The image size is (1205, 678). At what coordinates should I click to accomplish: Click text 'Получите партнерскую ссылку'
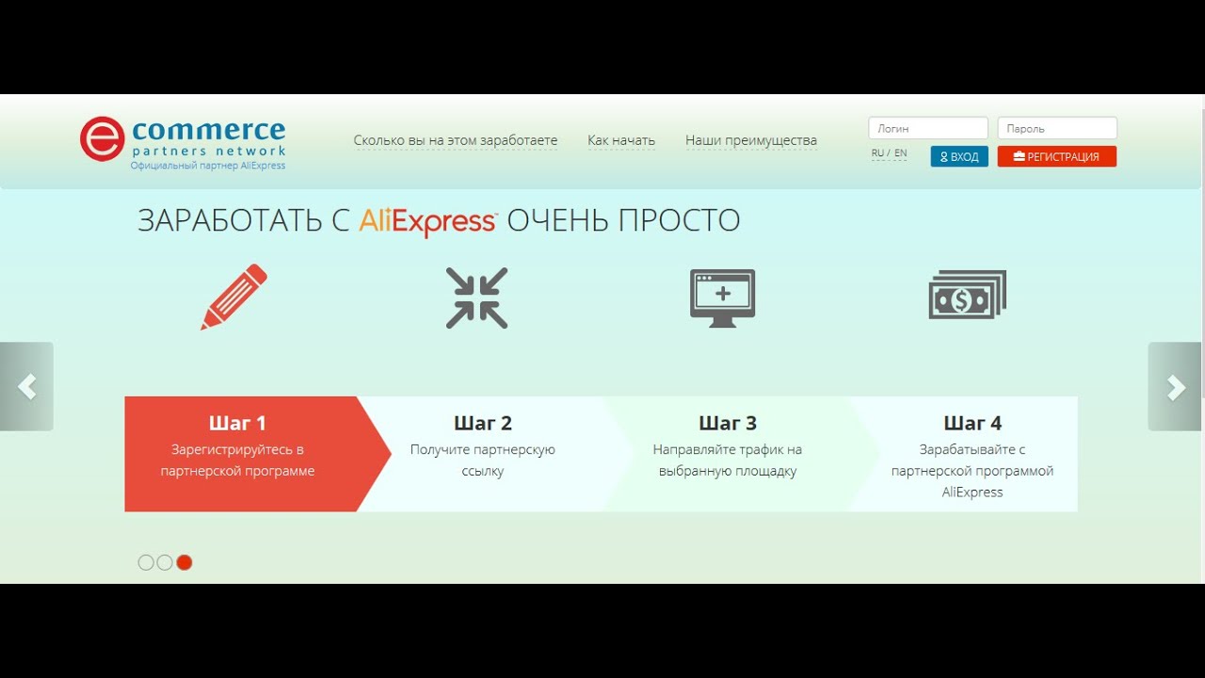click(x=483, y=460)
